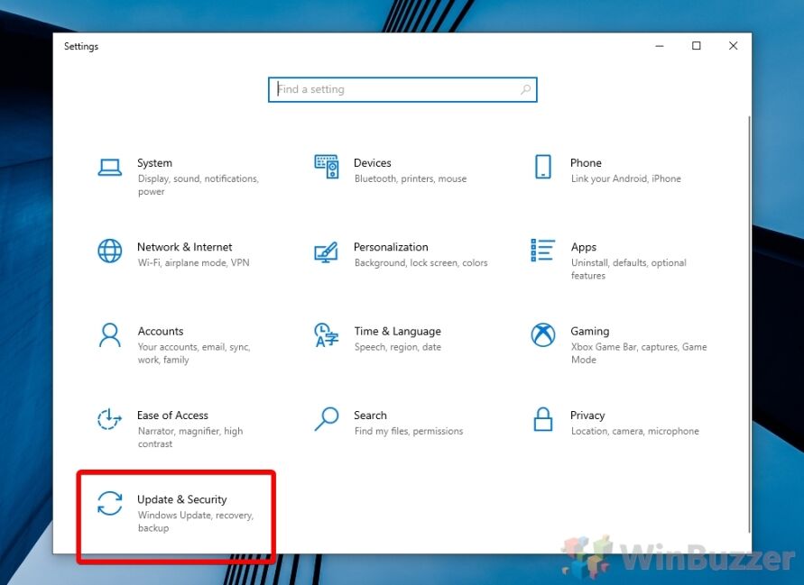
Task: Open the Search magnifier category icon
Action: pyautogui.click(x=327, y=419)
